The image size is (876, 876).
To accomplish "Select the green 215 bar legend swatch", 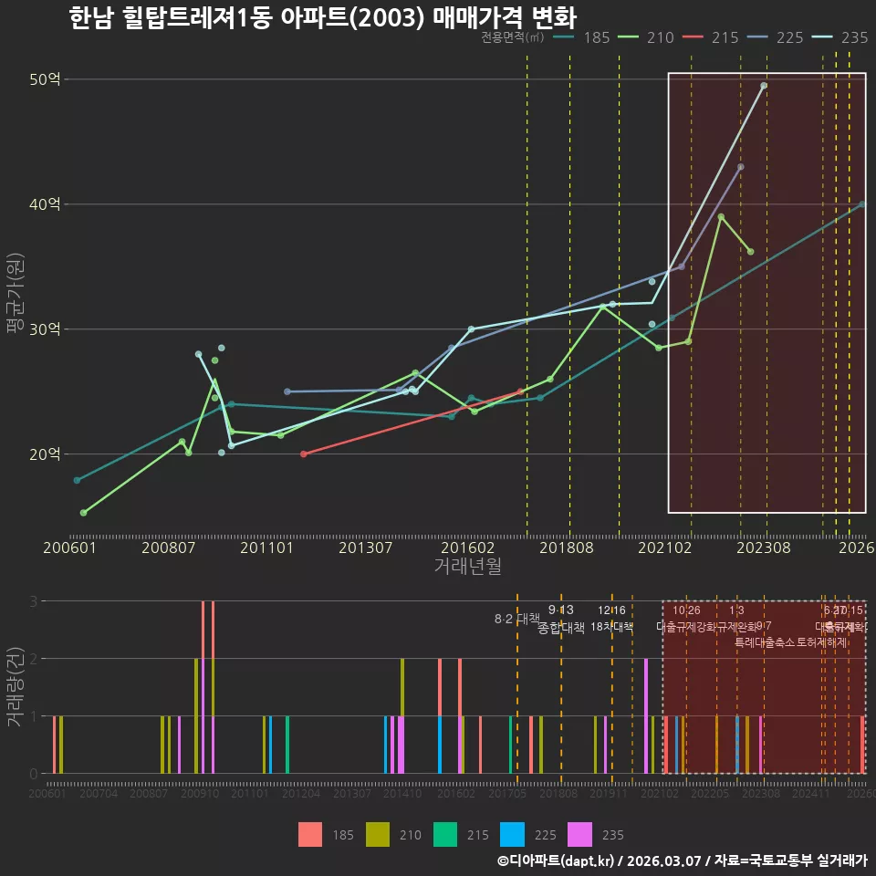I will tap(445, 835).
